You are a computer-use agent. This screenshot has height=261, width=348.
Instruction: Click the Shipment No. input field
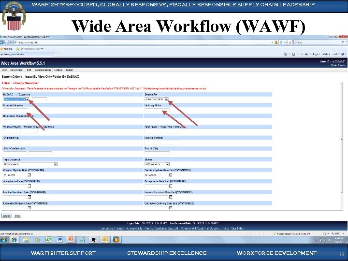[17, 143]
